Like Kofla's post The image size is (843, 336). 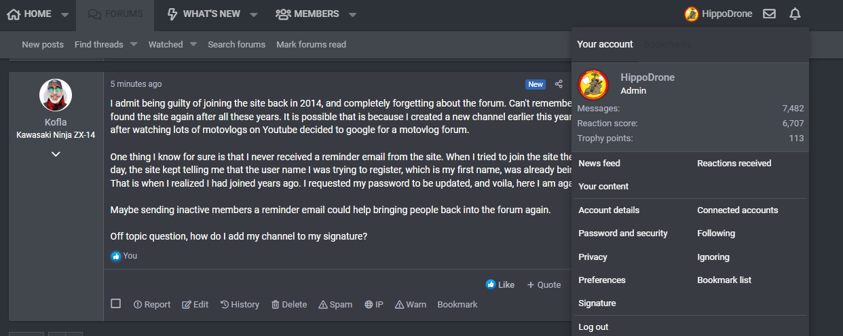coord(500,284)
